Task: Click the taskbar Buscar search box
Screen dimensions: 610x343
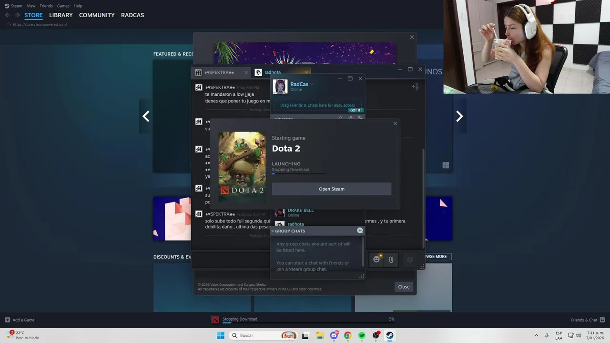Action: (264, 335)
